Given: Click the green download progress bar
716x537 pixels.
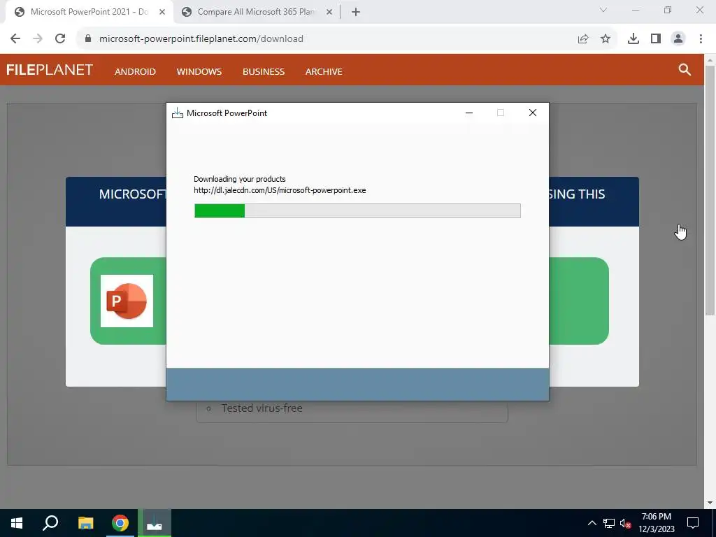Looking at the screenshot, I should click(x=357, y=210).
